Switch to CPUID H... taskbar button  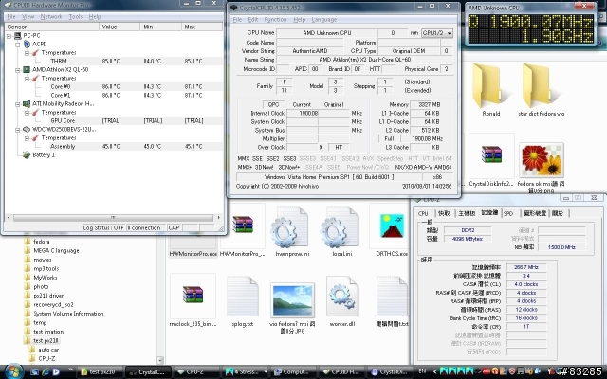(x=341, y=372)
